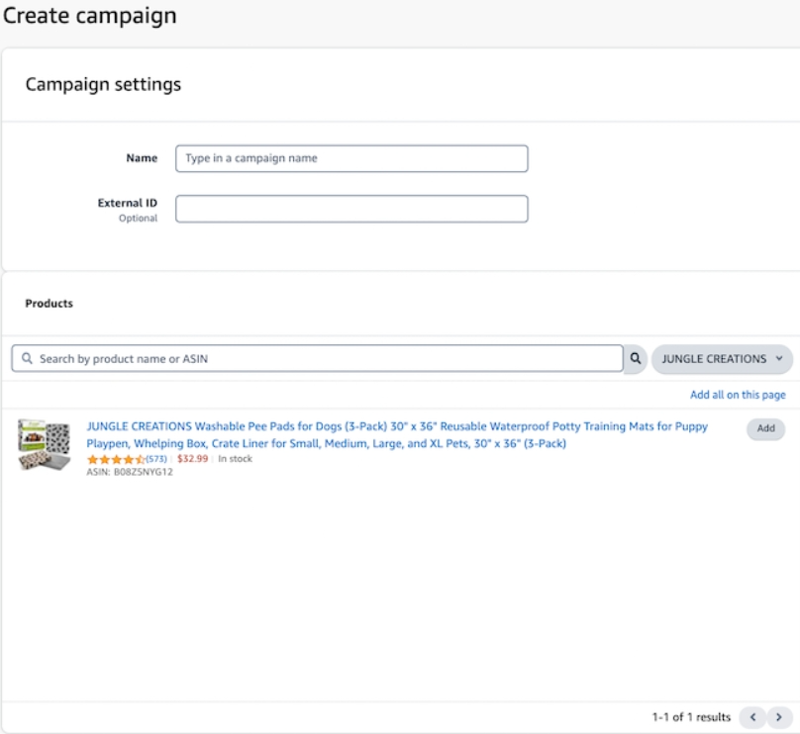The width and height of the screenshot is (800, 734).
Task: Click the campaign Name input field
Action: click(x=350, y=158)
